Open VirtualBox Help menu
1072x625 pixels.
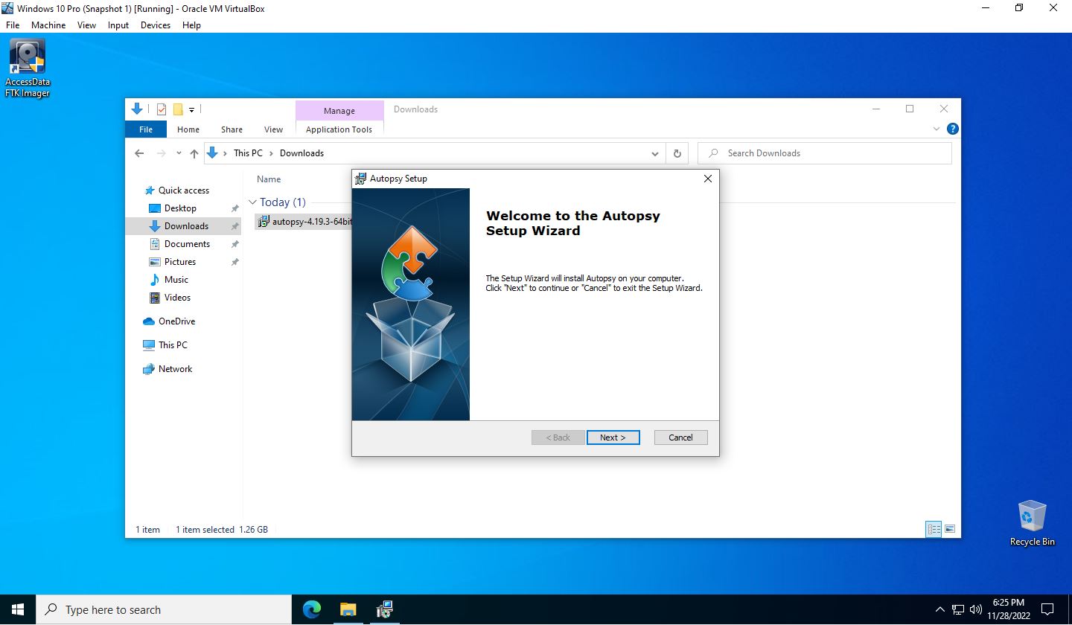pos(191,25)
